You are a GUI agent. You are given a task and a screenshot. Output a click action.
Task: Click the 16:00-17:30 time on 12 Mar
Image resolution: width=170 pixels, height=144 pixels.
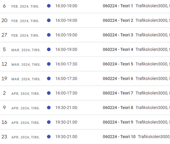[66, 64]
